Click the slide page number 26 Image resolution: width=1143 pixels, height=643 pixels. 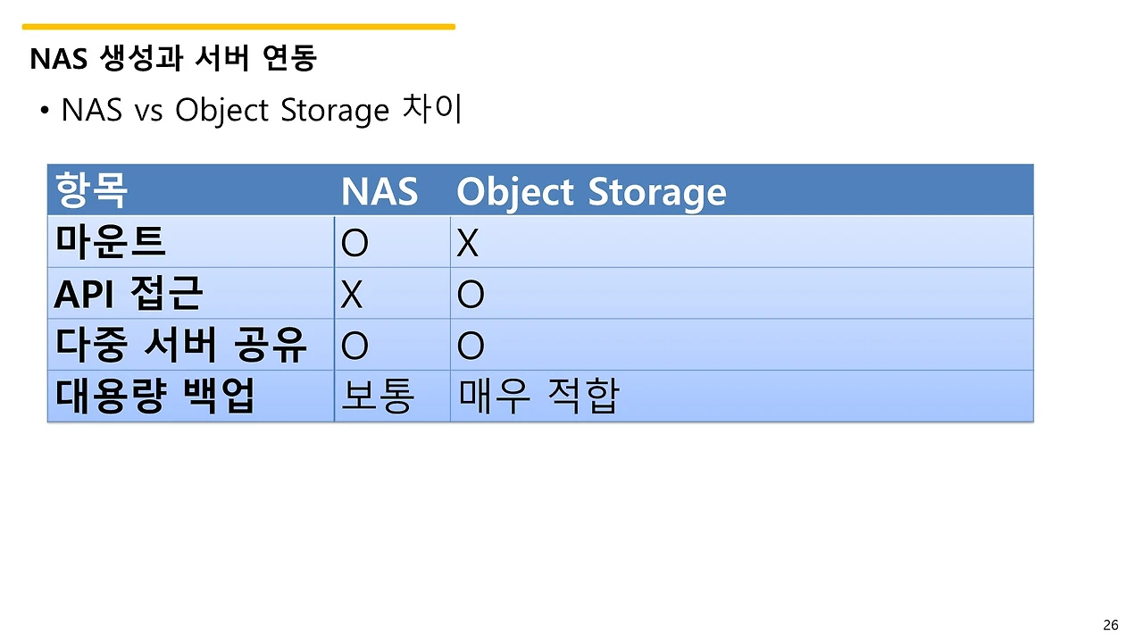pos(1111,625)
